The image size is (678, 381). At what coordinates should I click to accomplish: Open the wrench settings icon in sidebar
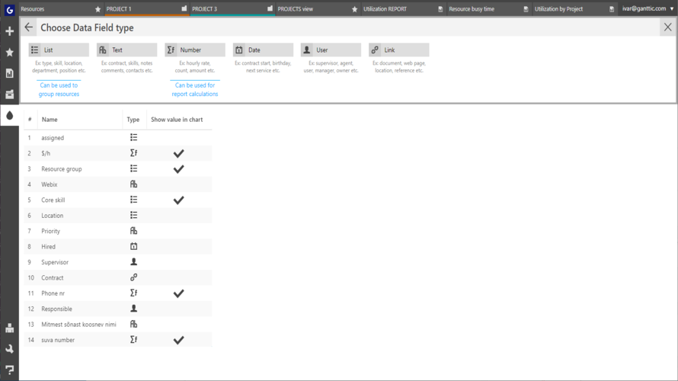pos(9,349)
